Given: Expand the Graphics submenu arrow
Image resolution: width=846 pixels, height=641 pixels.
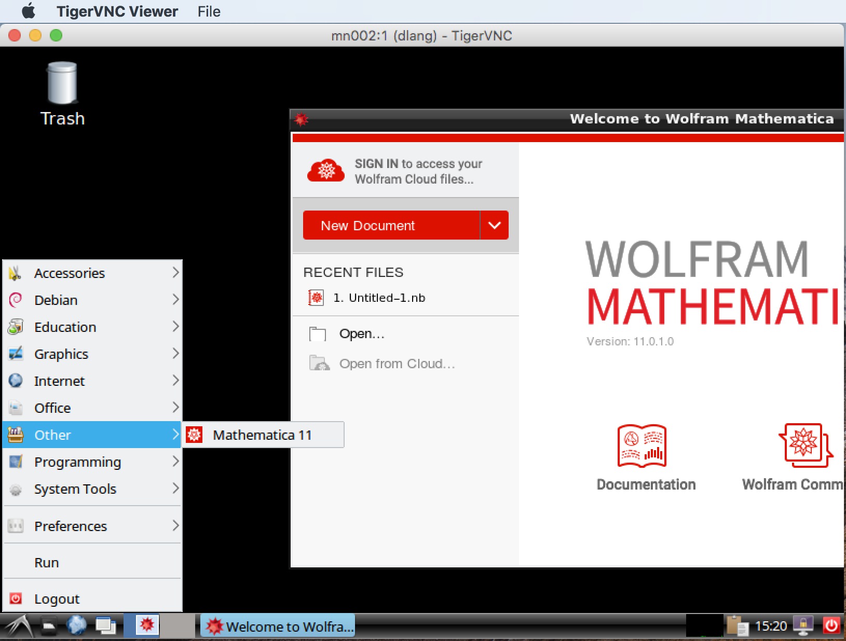Looking at the screenshot, I should pyautogui.click(x=175, y=353).
